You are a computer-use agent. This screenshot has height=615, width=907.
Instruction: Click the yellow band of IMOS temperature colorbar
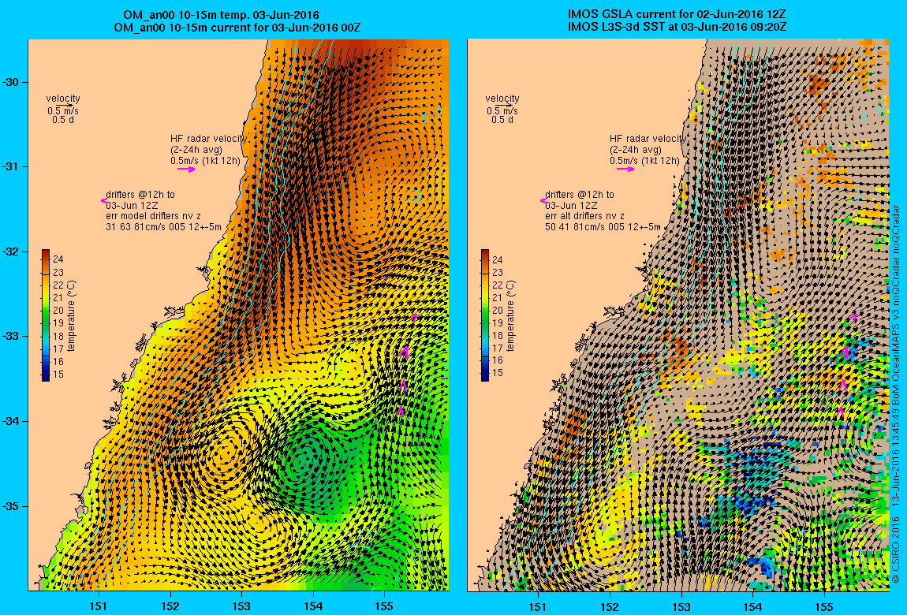[485, 293]
